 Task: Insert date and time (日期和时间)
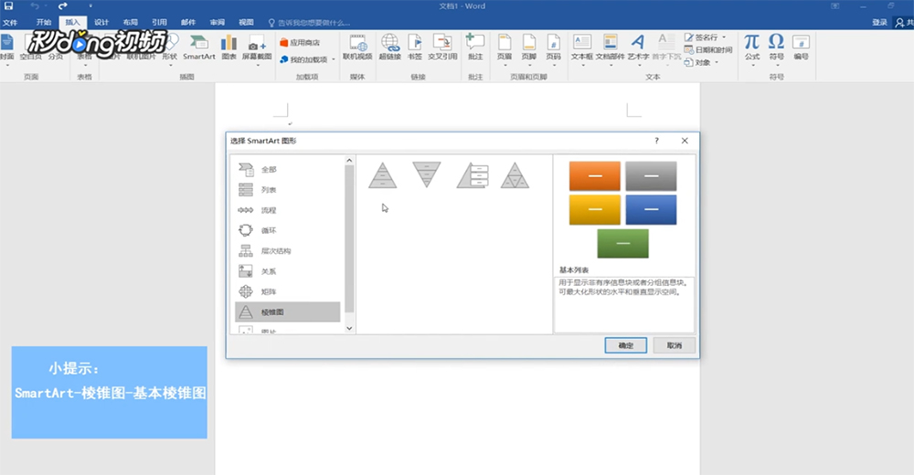point(708,49)
